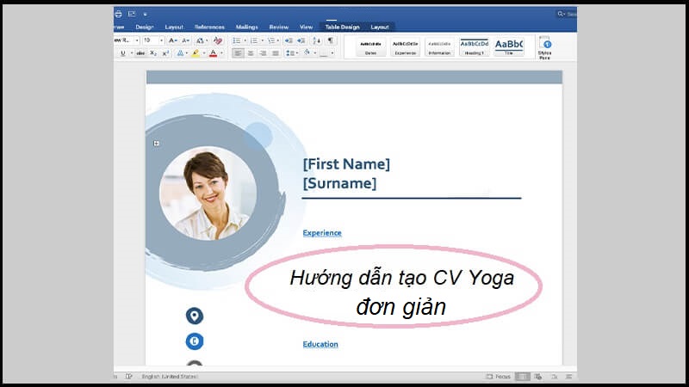Click the Print icon in title bar
Image resolution: width=689 pixels, height=387 pixels.
coord(118,14)
